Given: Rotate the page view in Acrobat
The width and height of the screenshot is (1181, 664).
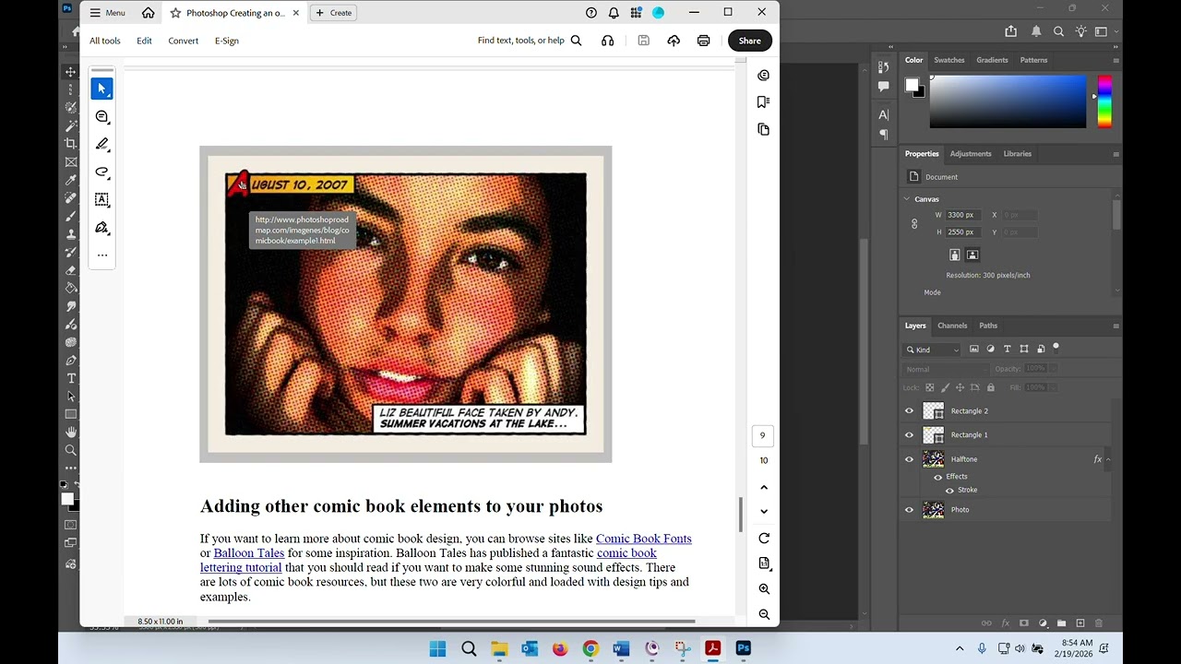Looking at the screenshot, I should (x=764, y=539).
